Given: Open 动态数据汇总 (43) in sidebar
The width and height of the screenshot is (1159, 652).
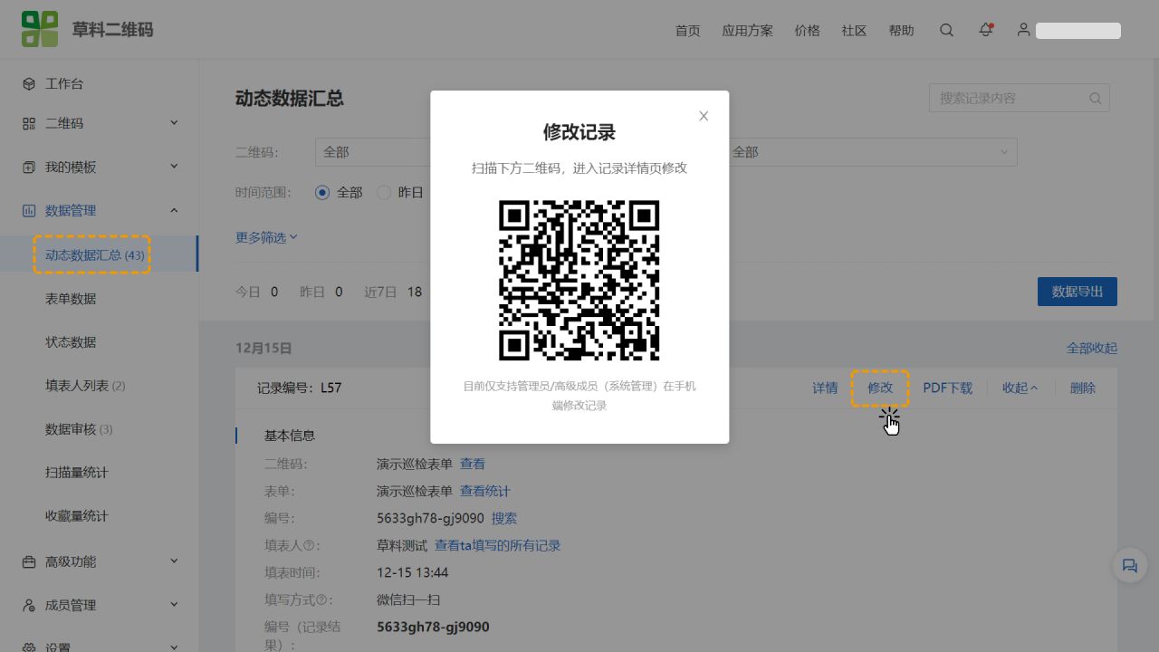Looking at the screenshot, I should point(95,255).
